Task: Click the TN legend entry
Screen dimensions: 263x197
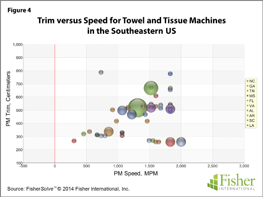Action: coord(251,91)
